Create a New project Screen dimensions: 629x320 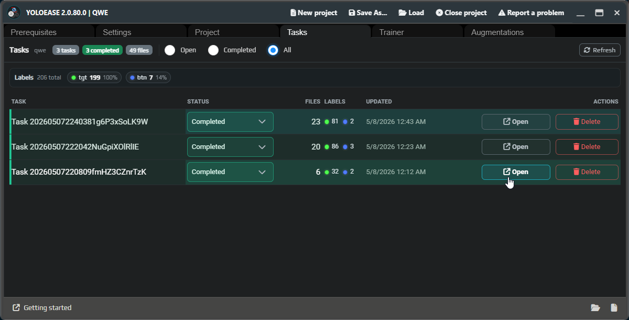pyautogui.click(x=313, y=13)
